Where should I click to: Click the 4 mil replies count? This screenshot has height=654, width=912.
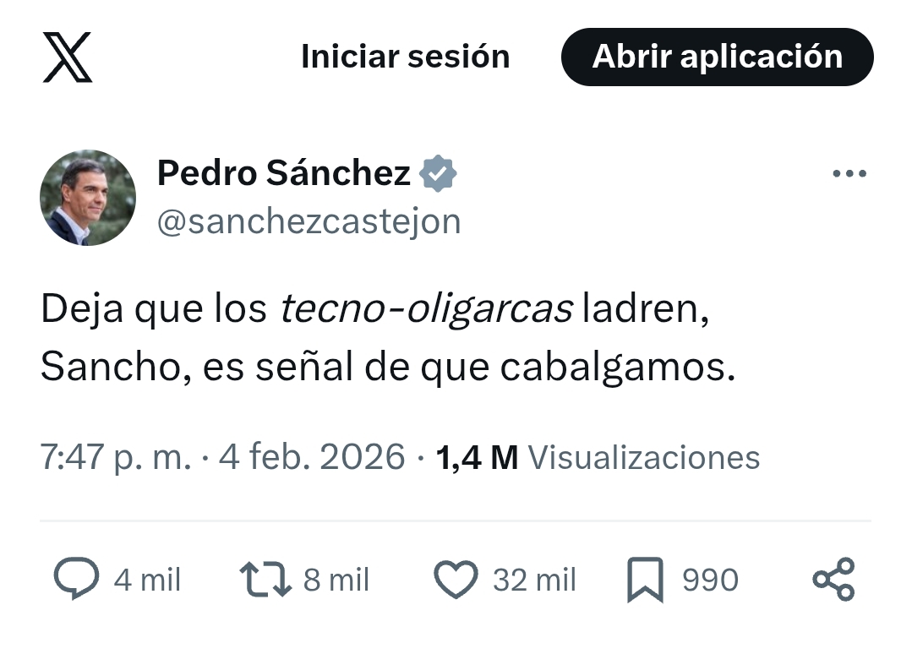click(147, 580)
